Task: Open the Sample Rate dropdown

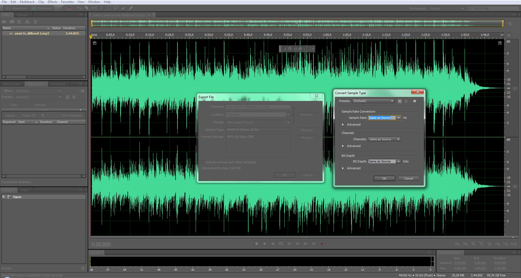Action: click(398, 118)
